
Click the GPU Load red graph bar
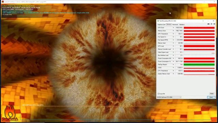point(199,46)
